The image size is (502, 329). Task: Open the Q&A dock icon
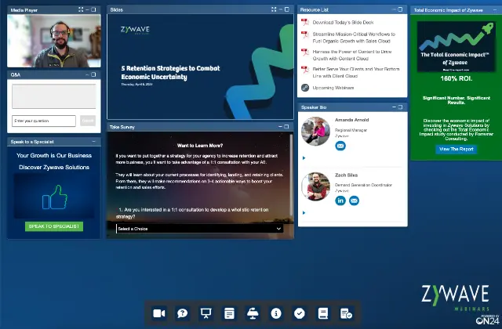coord(183,313)
